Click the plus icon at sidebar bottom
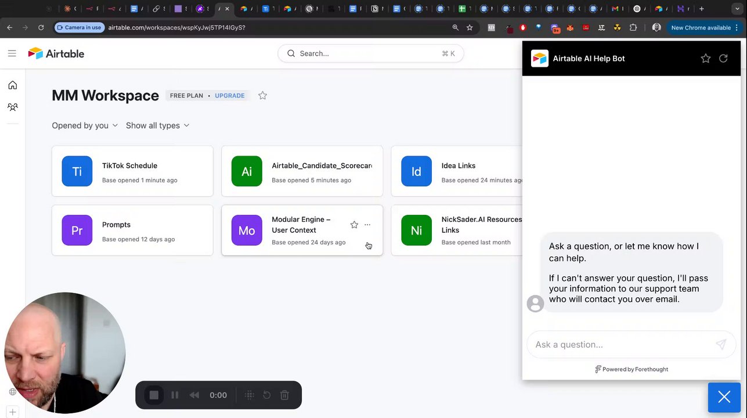 [12, 412]
